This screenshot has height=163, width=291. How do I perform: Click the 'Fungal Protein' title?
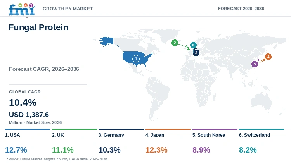point(38,27)
